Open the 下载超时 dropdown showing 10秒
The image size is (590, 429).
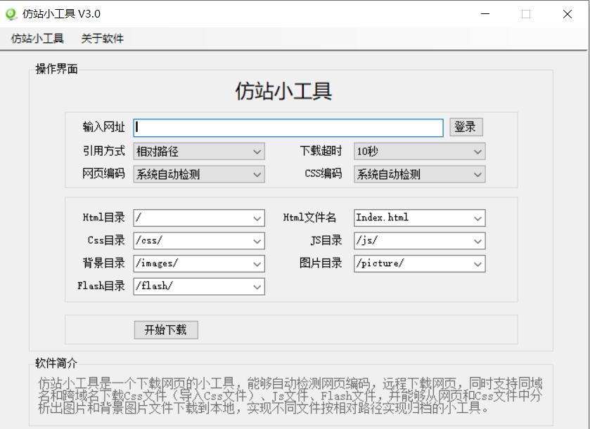pyautogui.click(x=420, y=152)
